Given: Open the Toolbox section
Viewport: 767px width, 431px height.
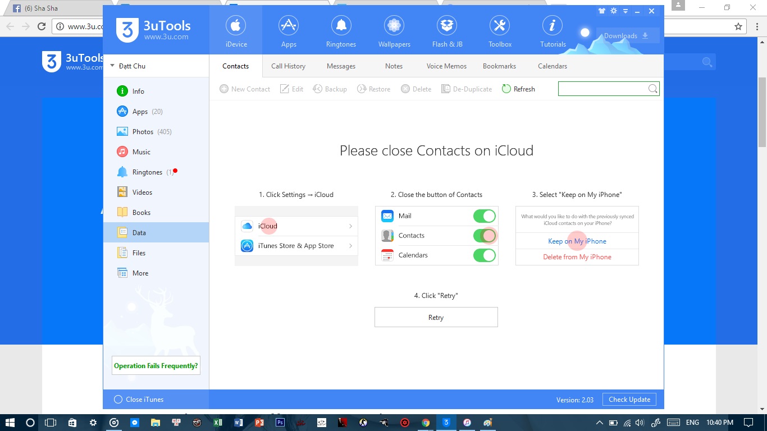Looking at the screenshot, I should tap(500, 31).
